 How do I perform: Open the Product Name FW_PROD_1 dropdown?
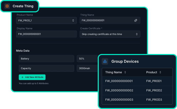tap(46, 21)
